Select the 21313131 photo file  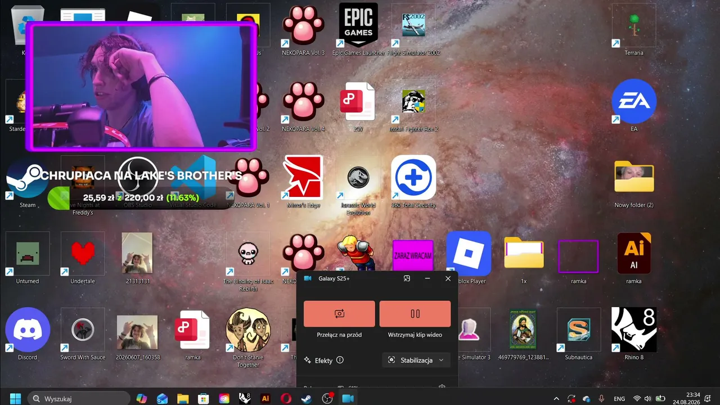click(138, 258)
